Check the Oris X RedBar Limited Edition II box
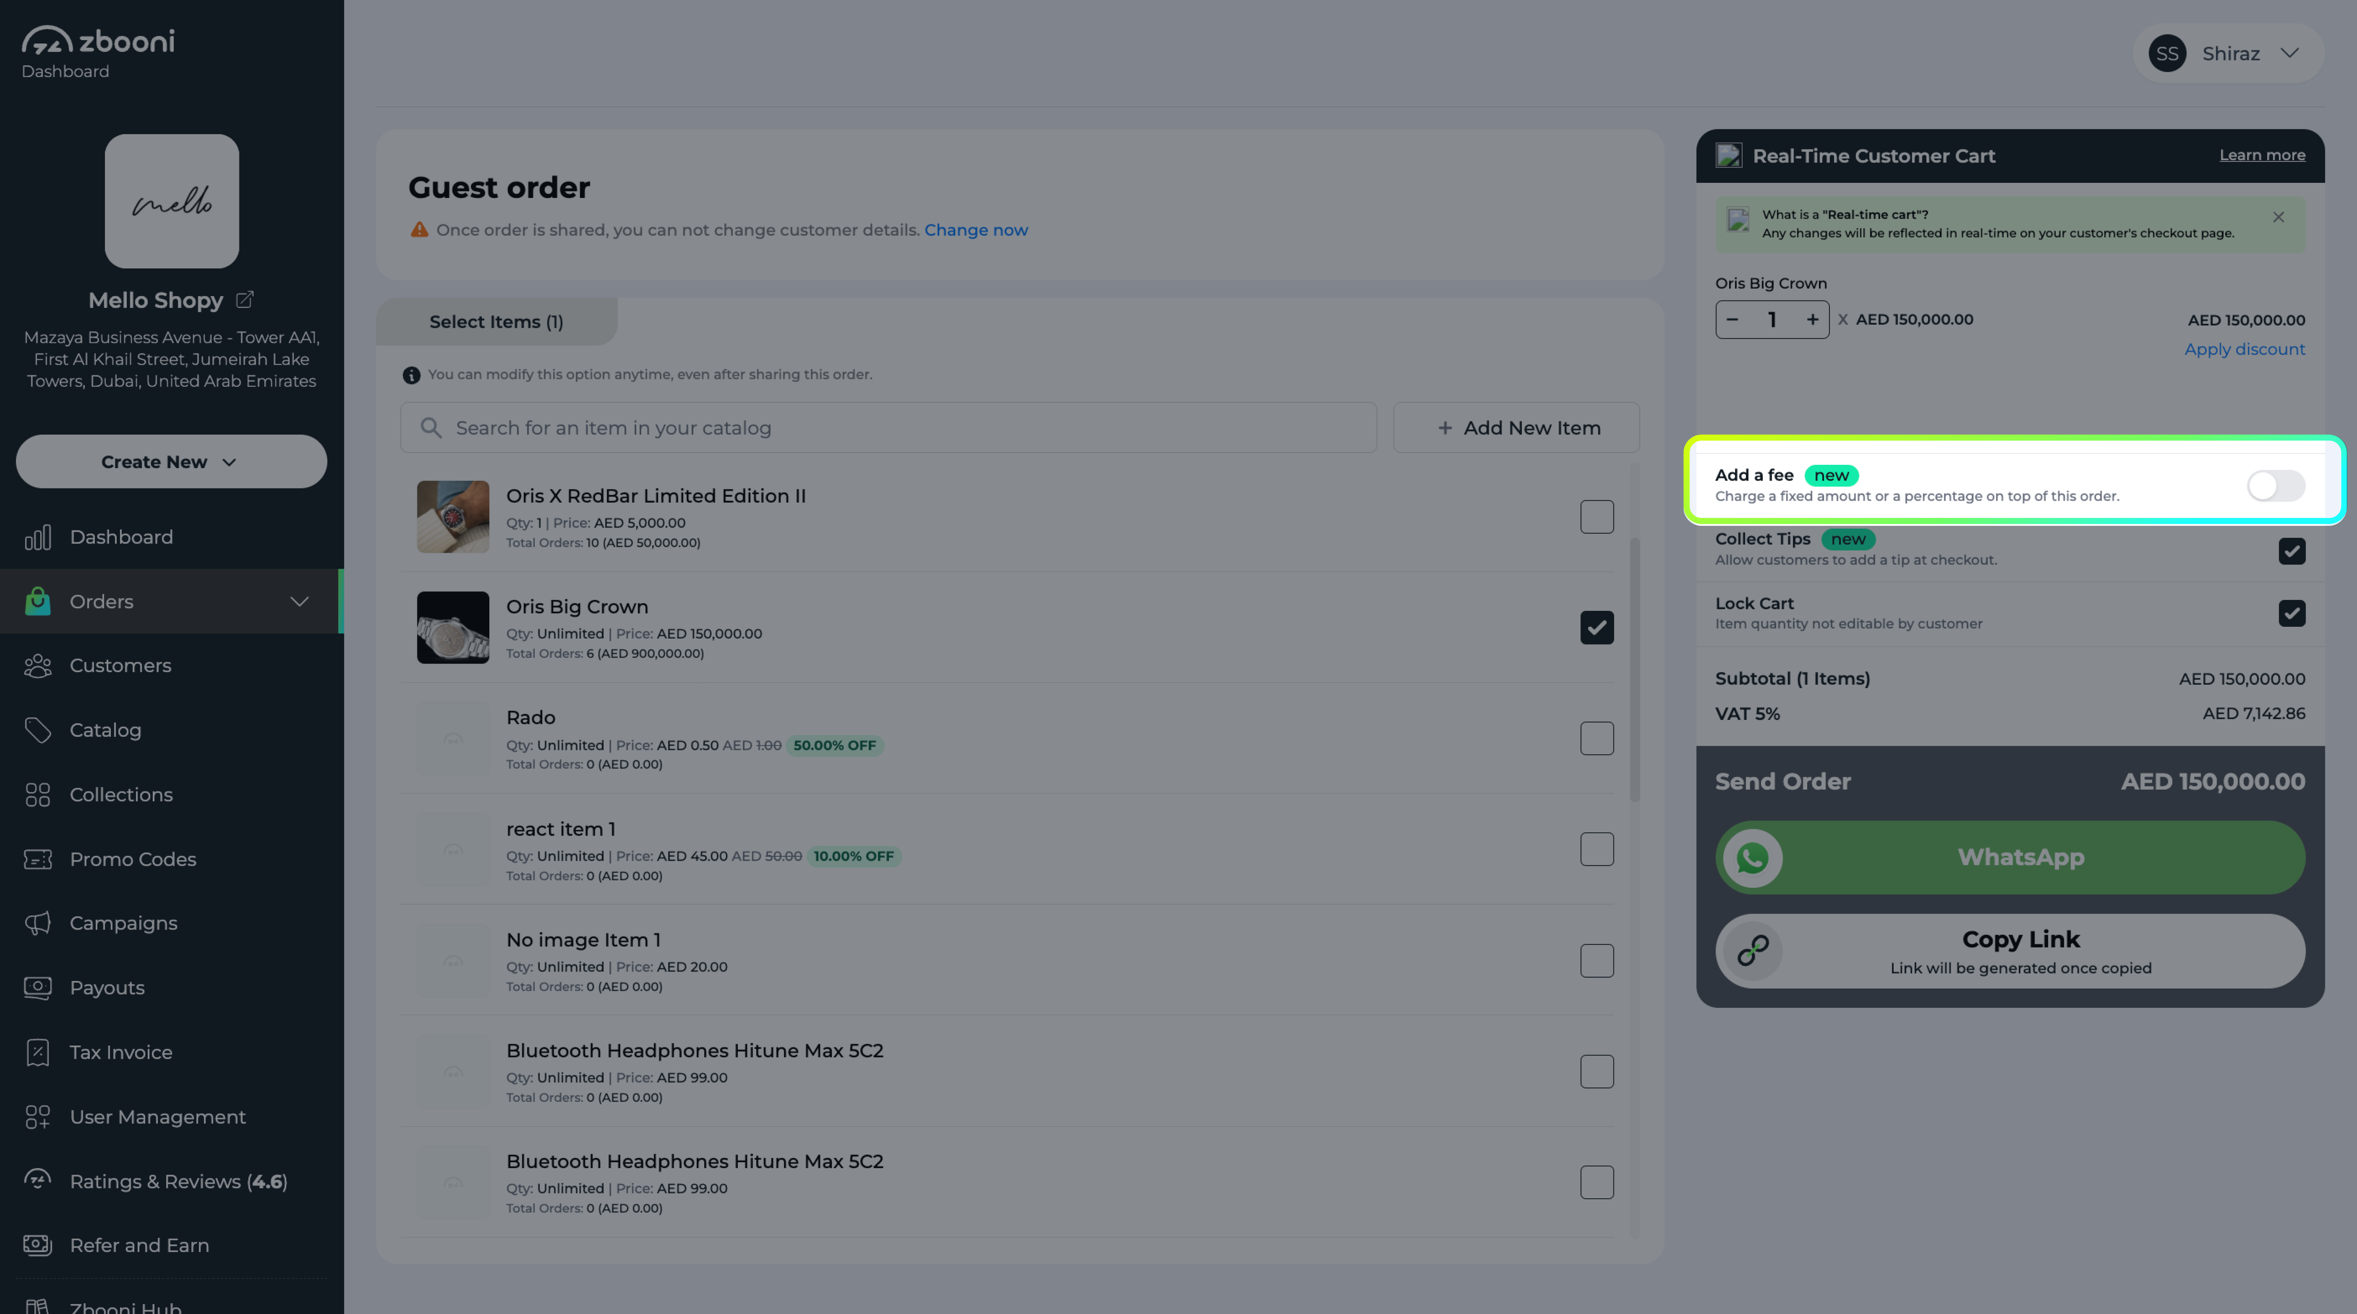Screen dimensions: 2357x1314 (x=1597, y=517)
